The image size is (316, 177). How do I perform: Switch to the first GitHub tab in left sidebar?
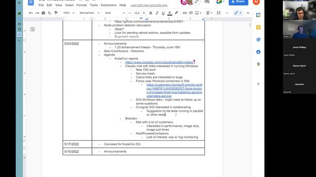[19, 24]
